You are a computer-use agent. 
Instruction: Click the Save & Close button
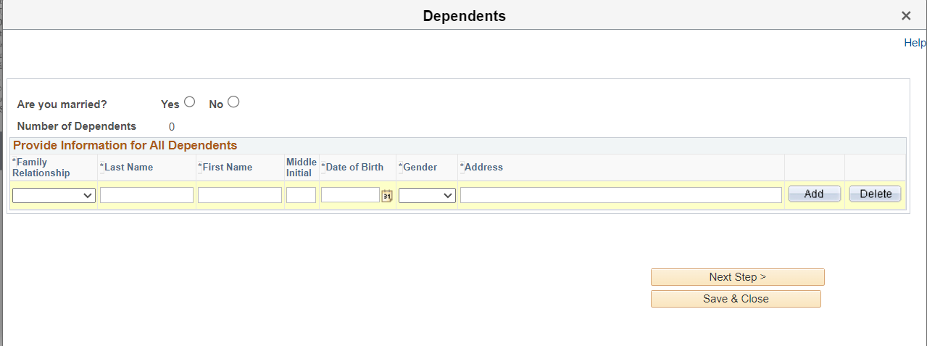pyautogui.click(x=736, y=299)
